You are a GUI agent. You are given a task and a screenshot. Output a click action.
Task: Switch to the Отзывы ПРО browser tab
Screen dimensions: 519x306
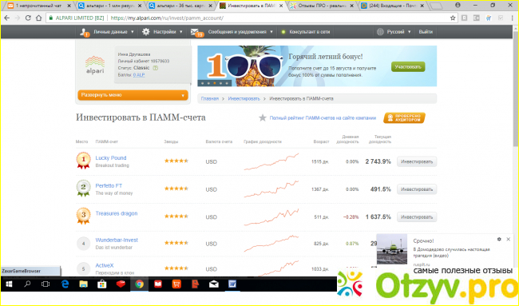click(x=322, y=6)
